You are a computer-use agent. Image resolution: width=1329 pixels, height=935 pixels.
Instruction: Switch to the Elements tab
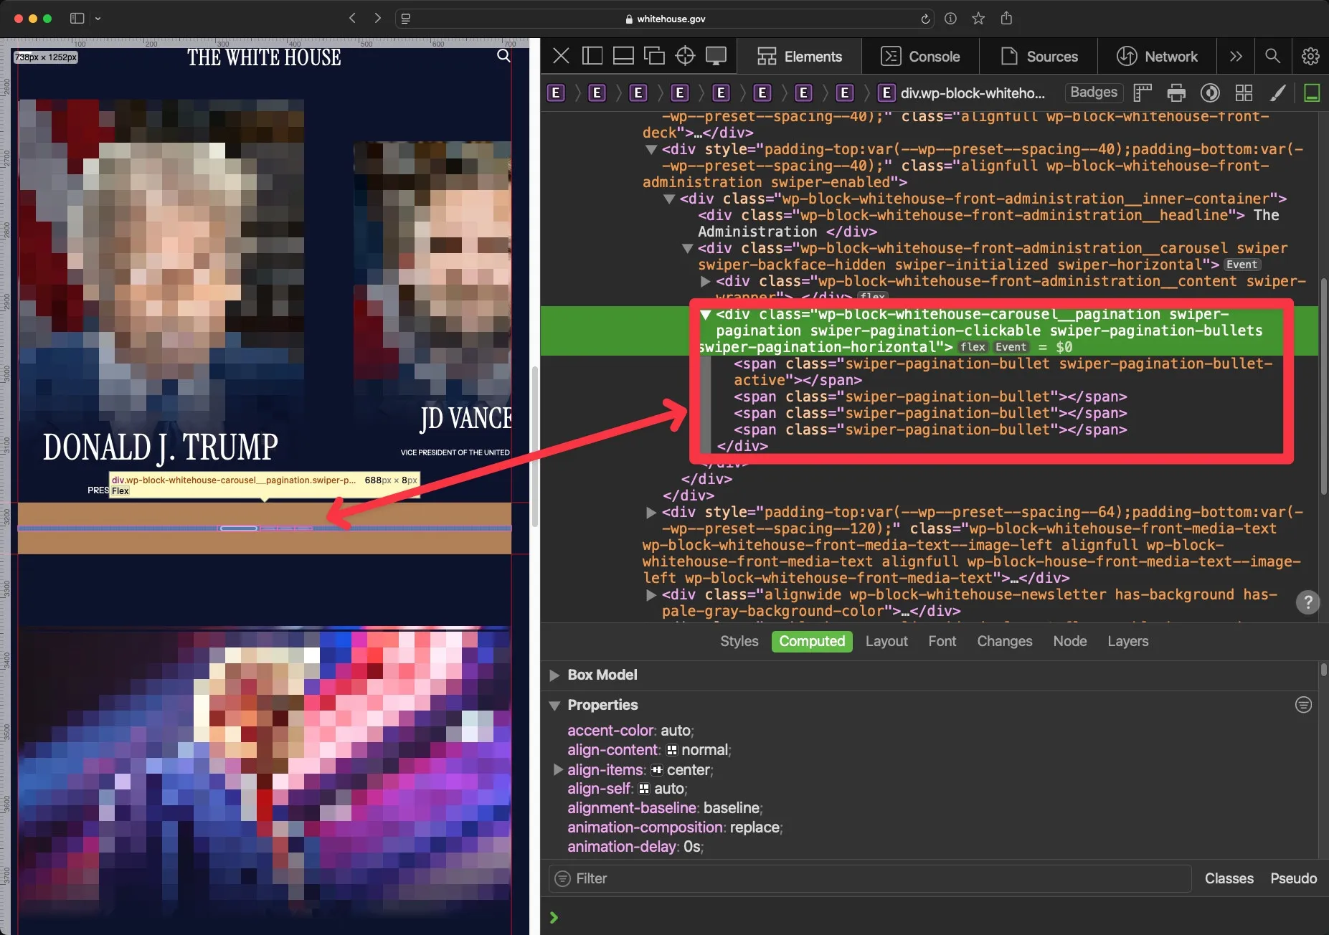point(800,56)
